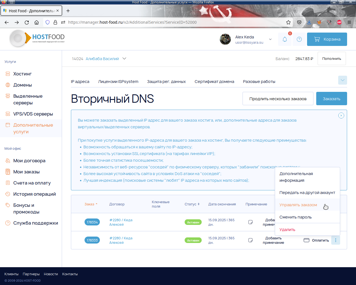
Task: Click the Партнеры footer link
Action: click(x=31, y=274)
